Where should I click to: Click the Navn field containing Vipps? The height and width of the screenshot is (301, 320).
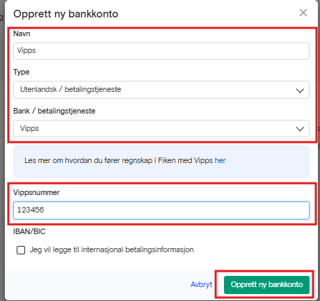161,51
